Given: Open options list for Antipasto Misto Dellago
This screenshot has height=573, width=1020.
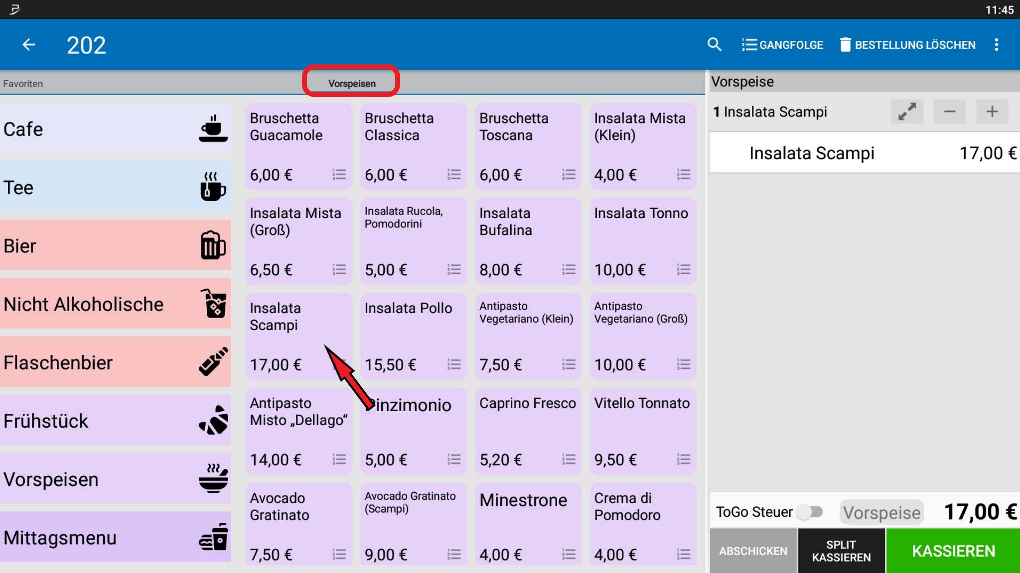Looking at the screenshot, I should 339,459.
